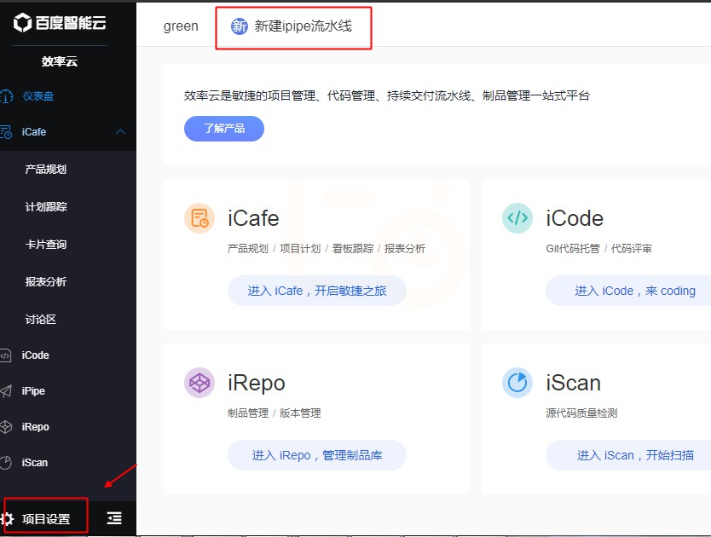This screenshot has width=711, height=537.
Task: Select iRepo label in sidebar
Action: [x=35, y=427]
